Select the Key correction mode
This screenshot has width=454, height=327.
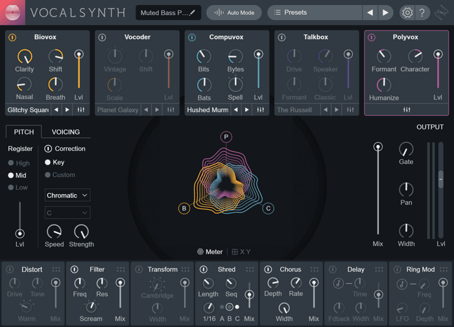pos(54,162)
